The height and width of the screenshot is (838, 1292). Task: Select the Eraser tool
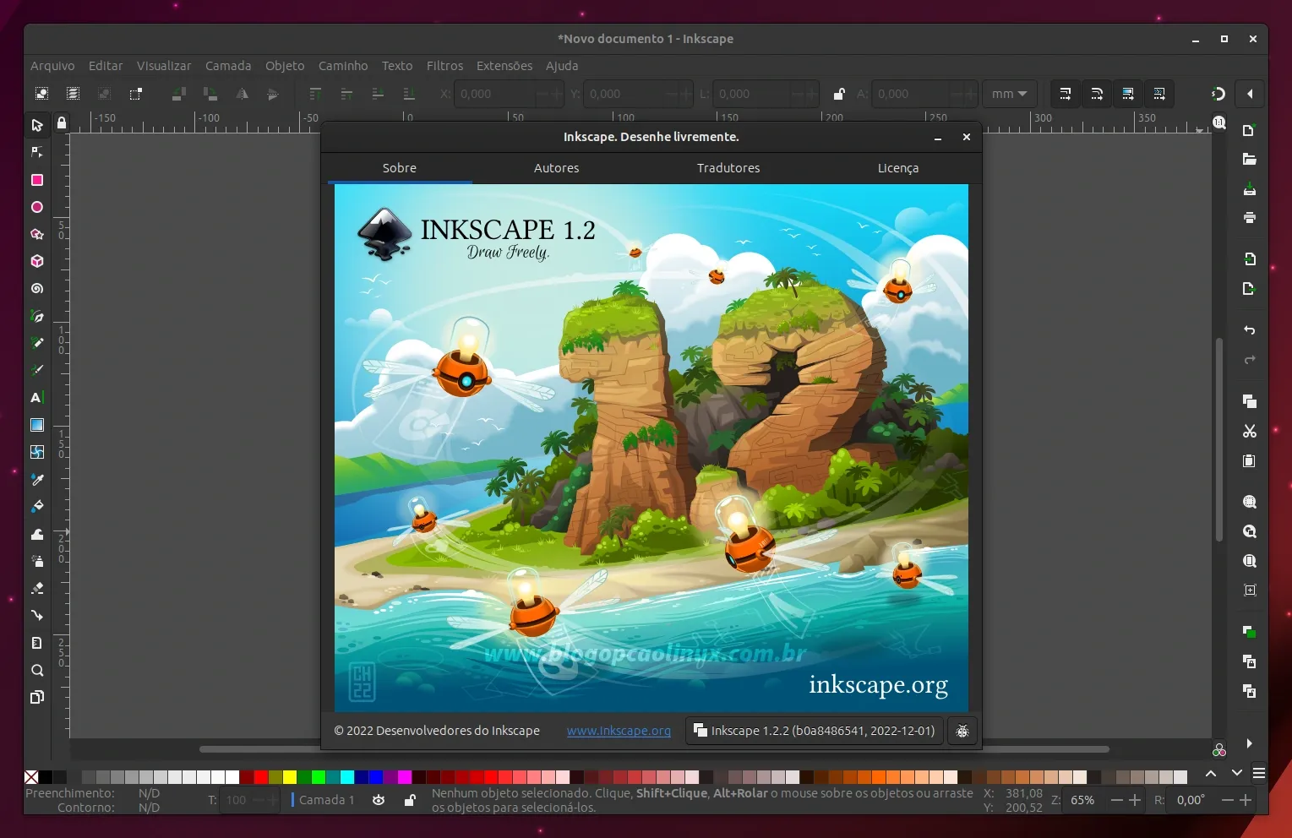[x=37, y=588]
